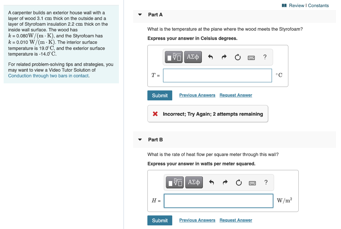341x229 pixels.
Task: Click the keyboard icon in Part B toolbar
Action: point(252,183)
